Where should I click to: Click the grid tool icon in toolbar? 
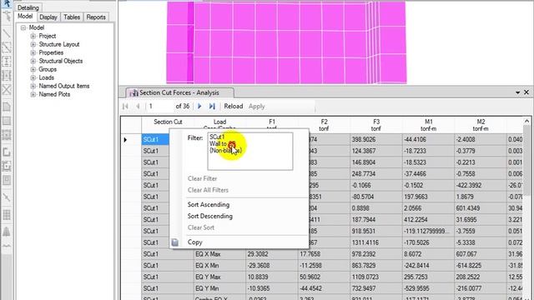tap(7, 215)
